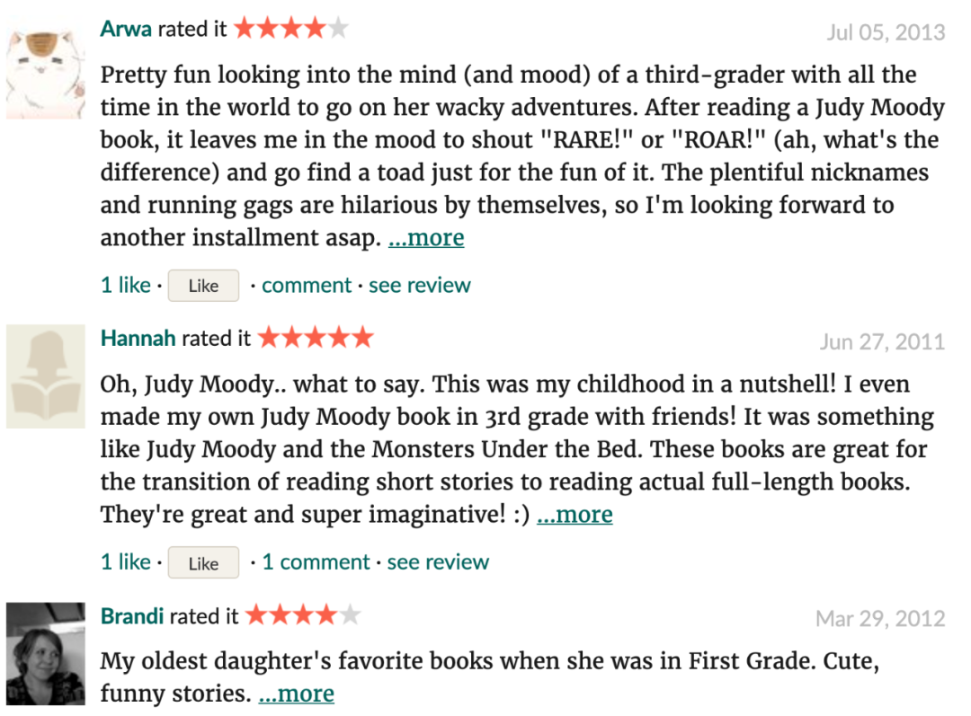Like Hannah's review
This screenshot has height=716, width=971.
pos(203,562)
